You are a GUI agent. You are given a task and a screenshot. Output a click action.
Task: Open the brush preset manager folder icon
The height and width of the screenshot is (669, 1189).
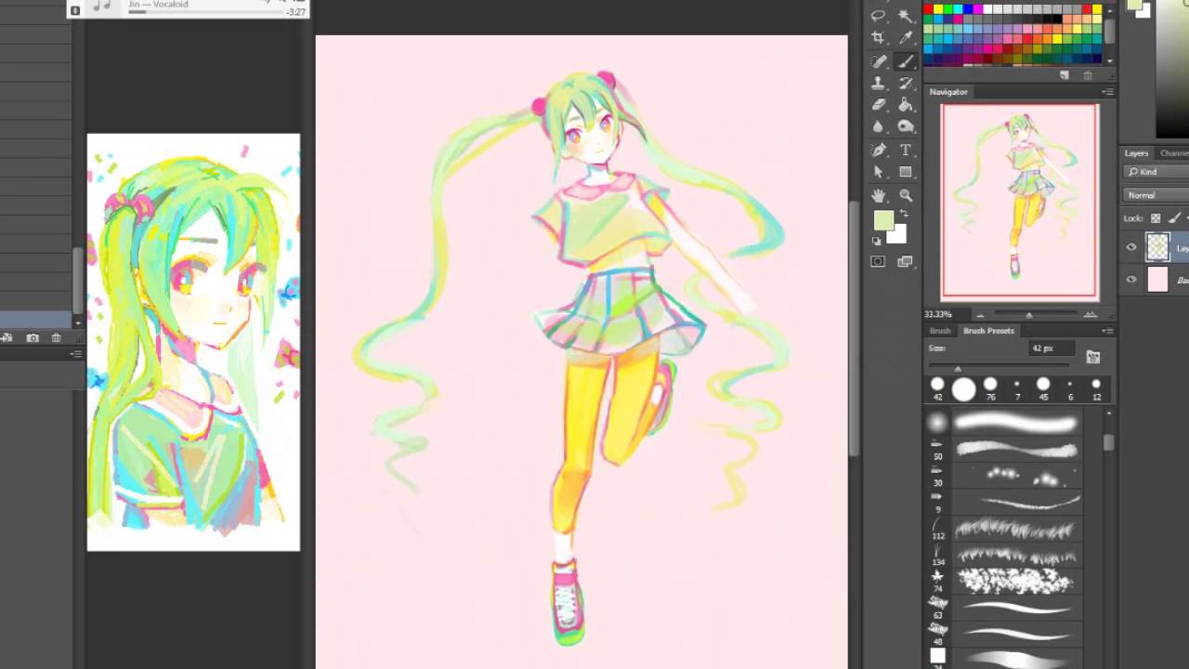tap(1093, 357)
